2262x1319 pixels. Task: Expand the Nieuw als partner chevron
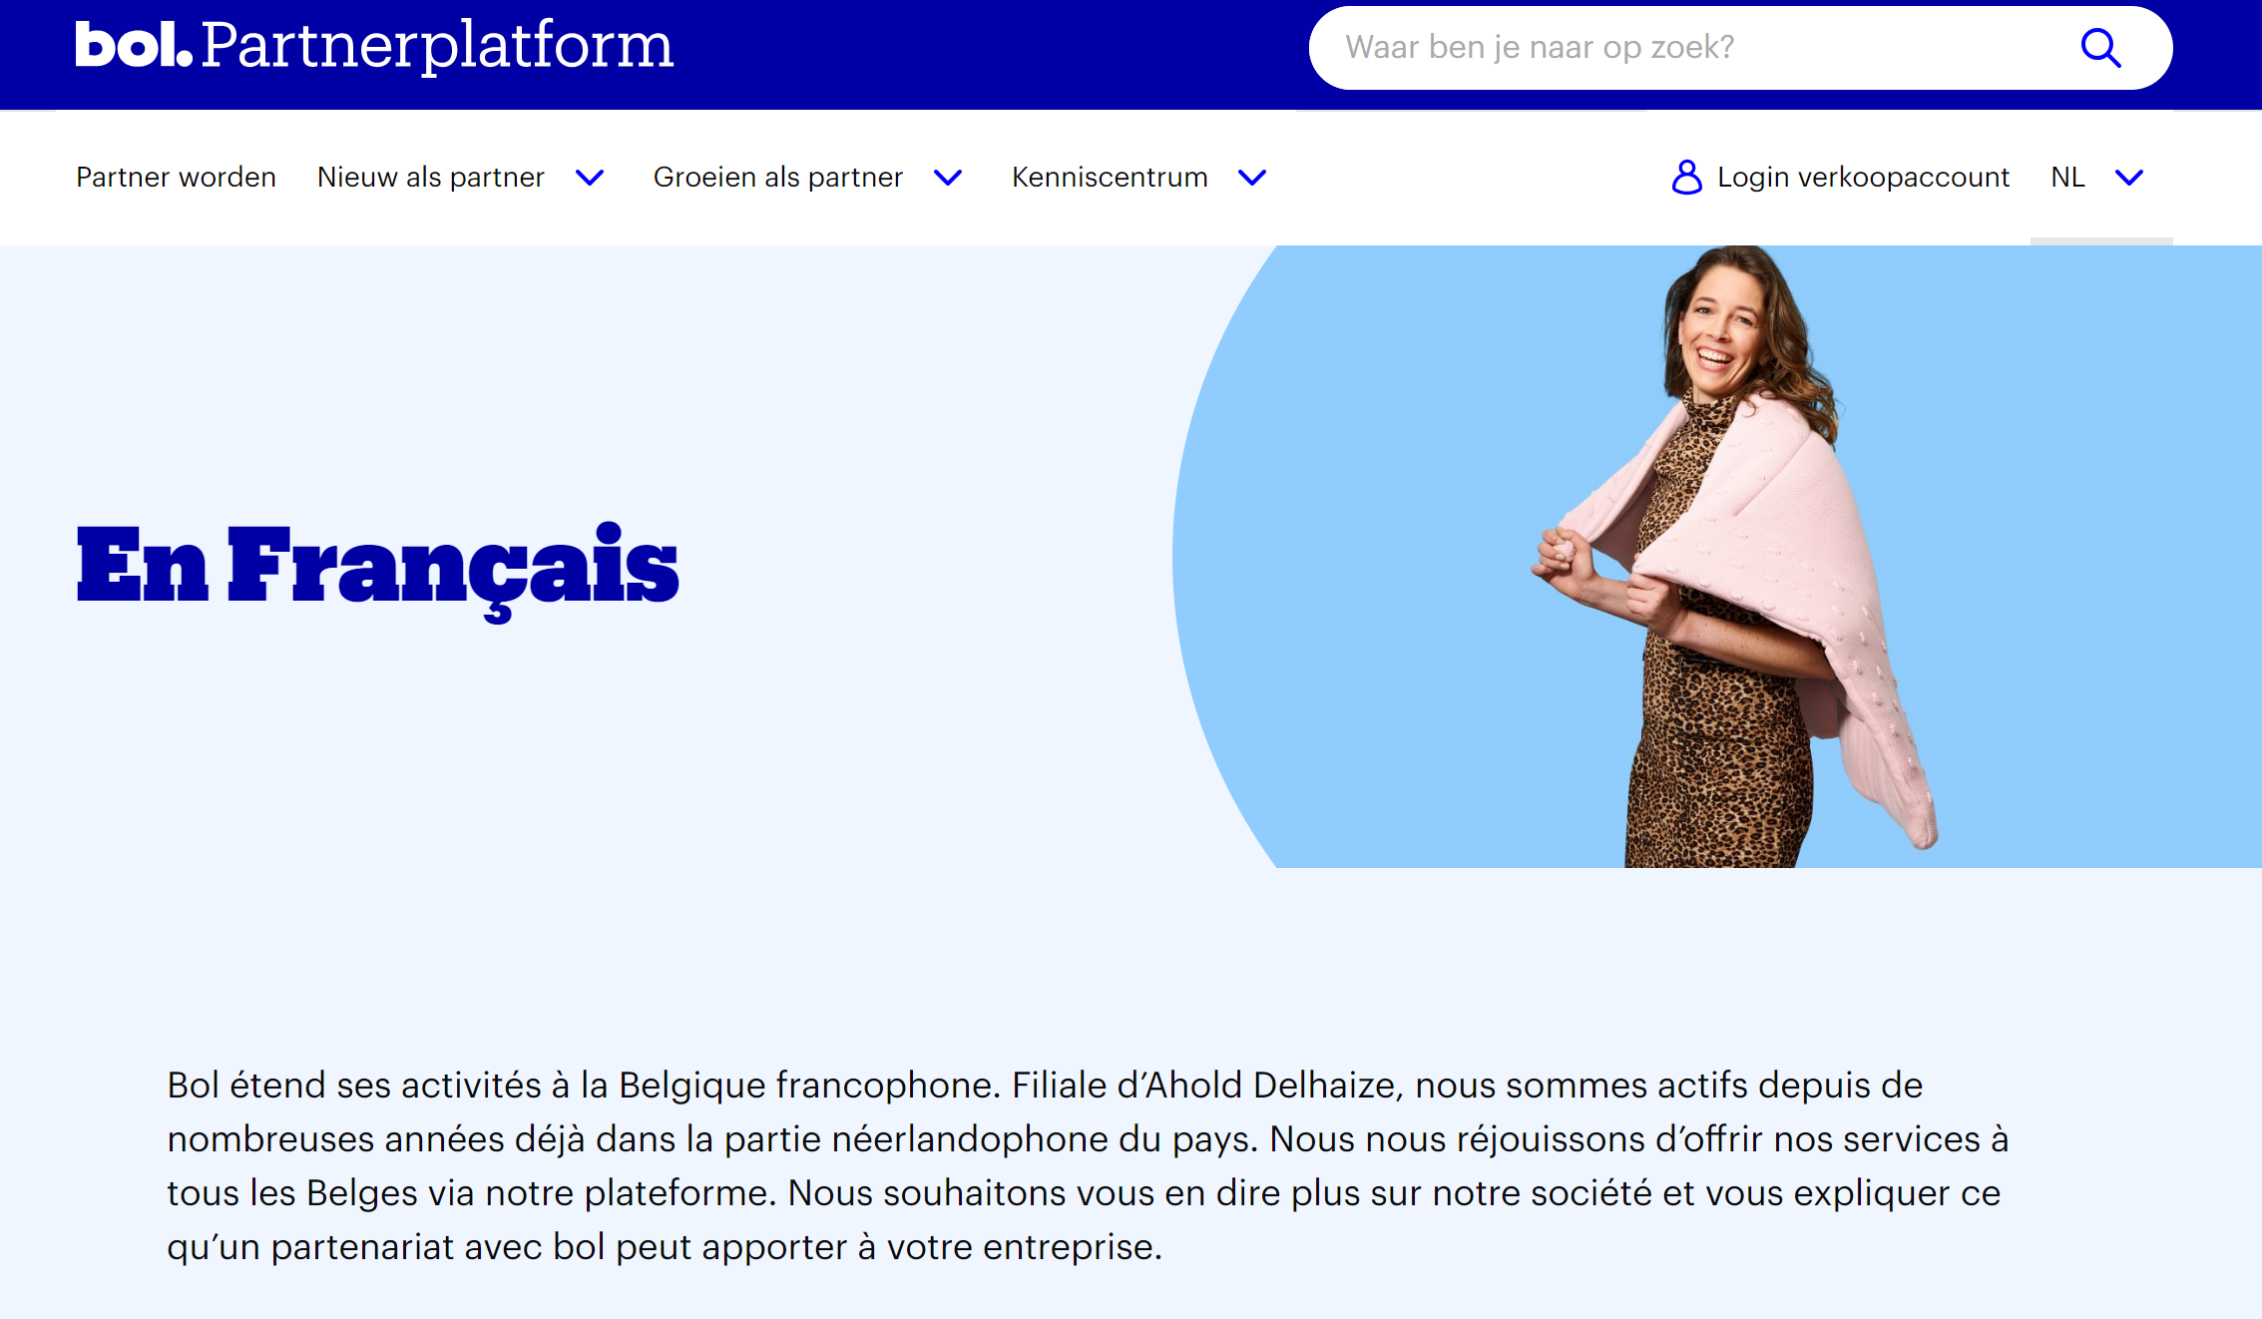click(590, 178)
